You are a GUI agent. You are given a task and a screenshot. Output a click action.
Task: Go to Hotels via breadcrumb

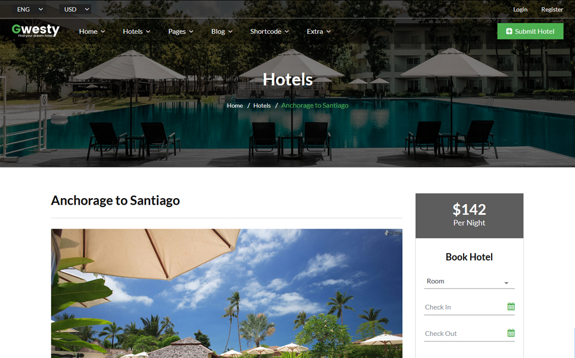(262, 106)
